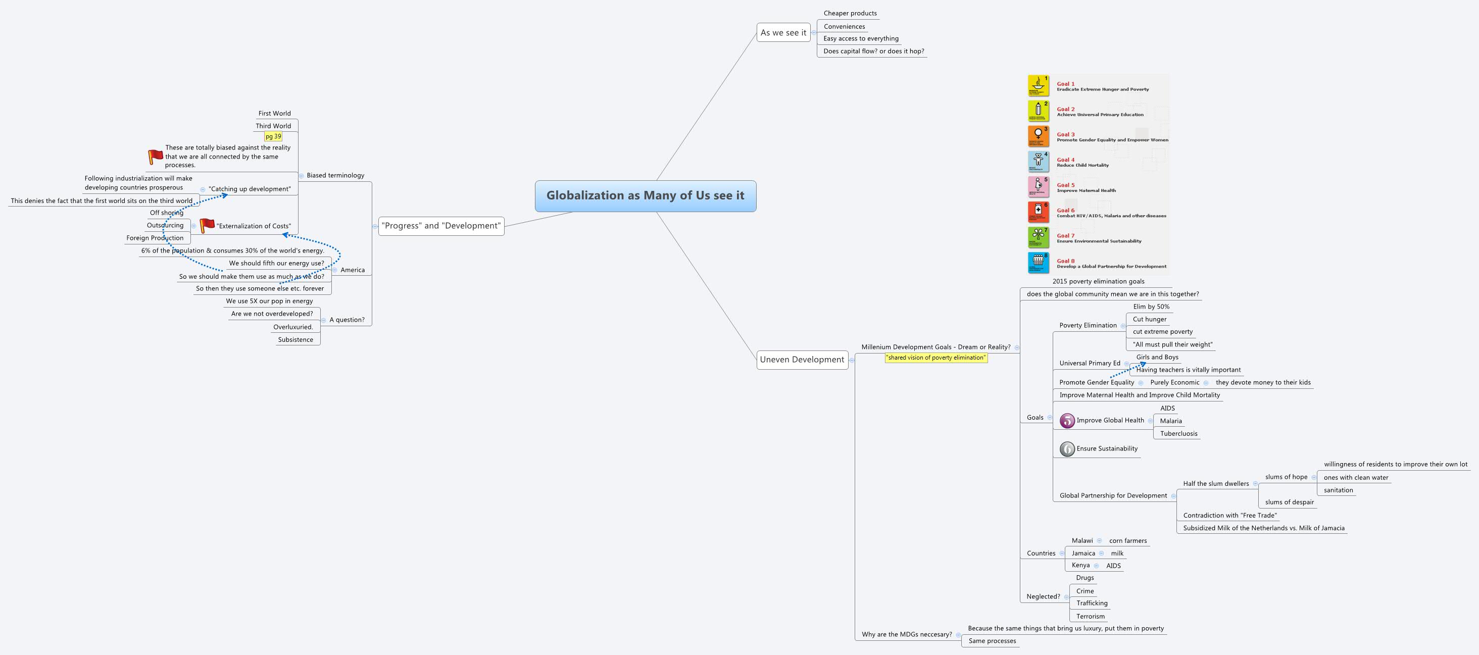
Task: Collapse the Biased terminology branch
Action: 302,176
